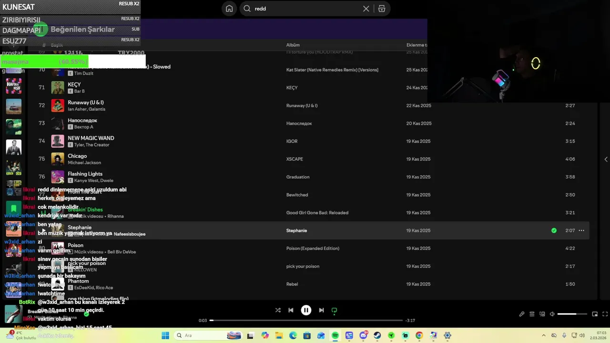Open artist Michael Jackson
Screen dimensions: 610x343
click(x=84, y=162)
